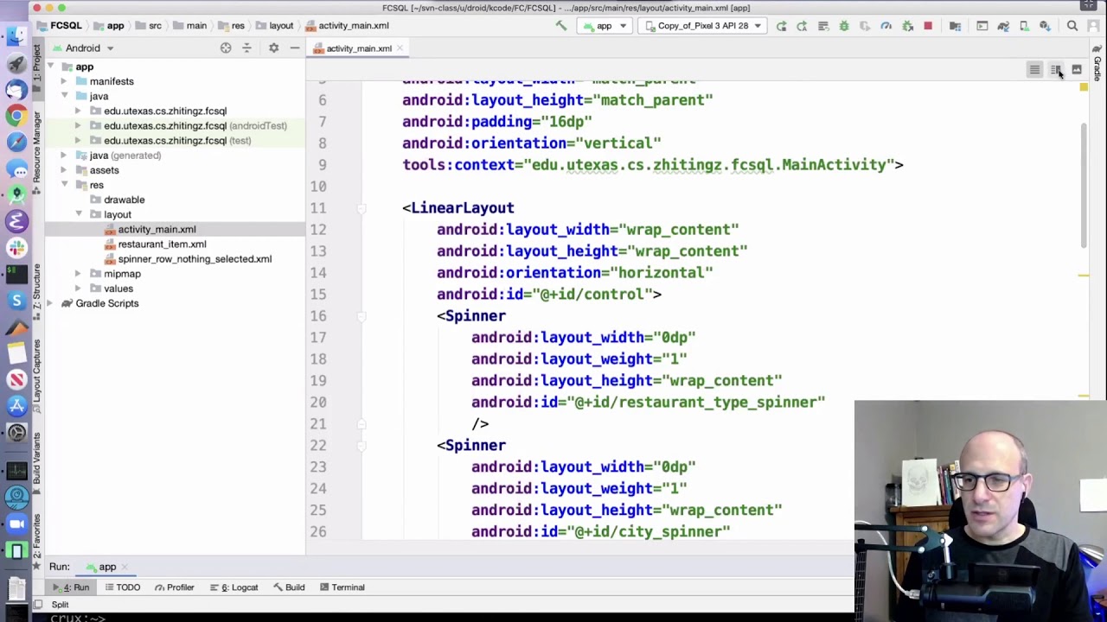Open the SDK Manager icon
The height and width of the screenshot is (622, 1107).
point(1045,26)
